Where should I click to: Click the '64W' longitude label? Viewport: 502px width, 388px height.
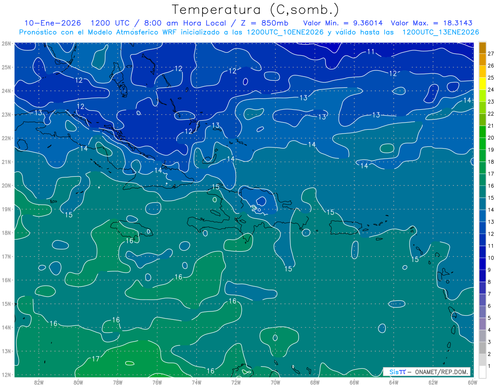[393, 382]
